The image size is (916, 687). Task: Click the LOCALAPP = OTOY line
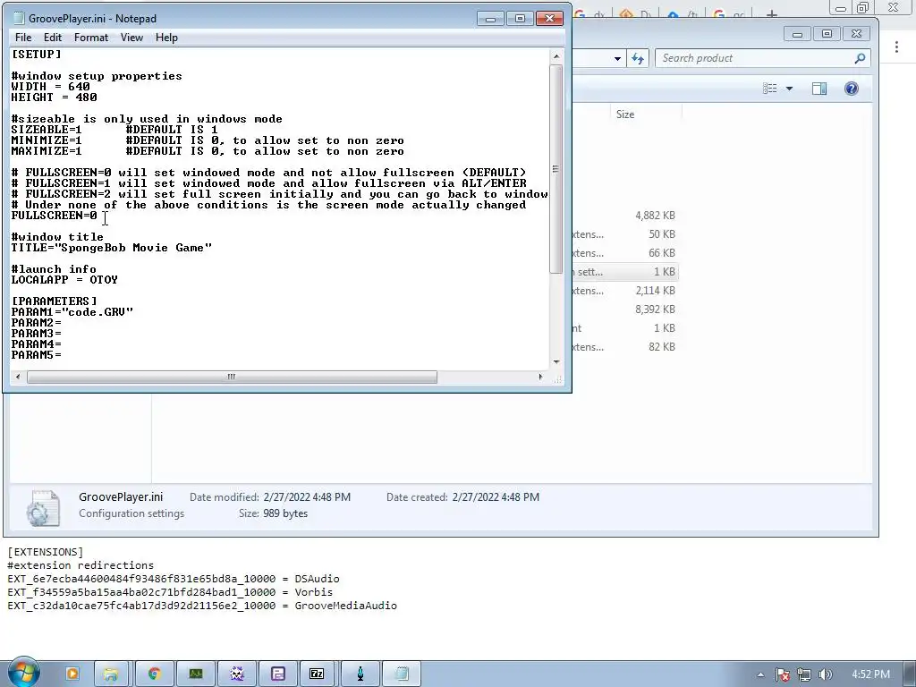tap(64, 280)
